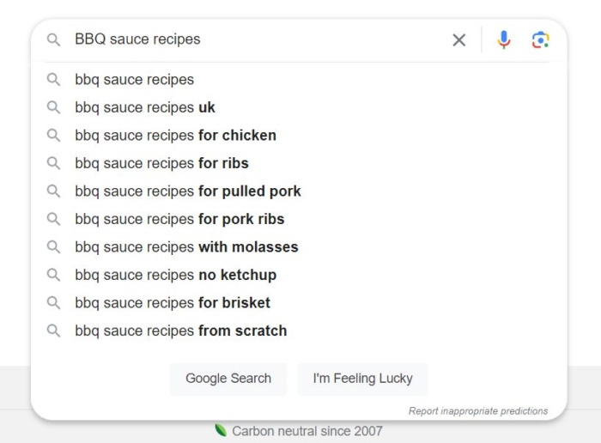Click magnifier icon beside 'from scratch' suggestion
Image resolution: width=601 pixels, height=443 pixels.
53,331
